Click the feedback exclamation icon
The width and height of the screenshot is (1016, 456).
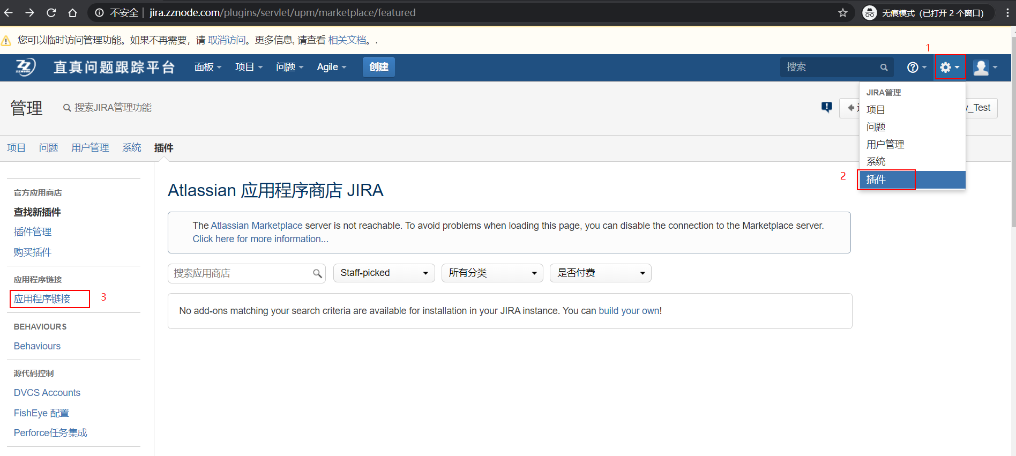coord(827,107)
